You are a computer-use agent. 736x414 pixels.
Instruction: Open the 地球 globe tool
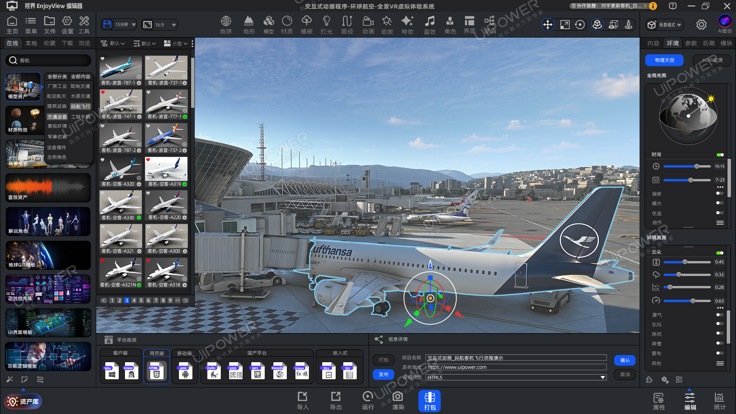[226, 25]
